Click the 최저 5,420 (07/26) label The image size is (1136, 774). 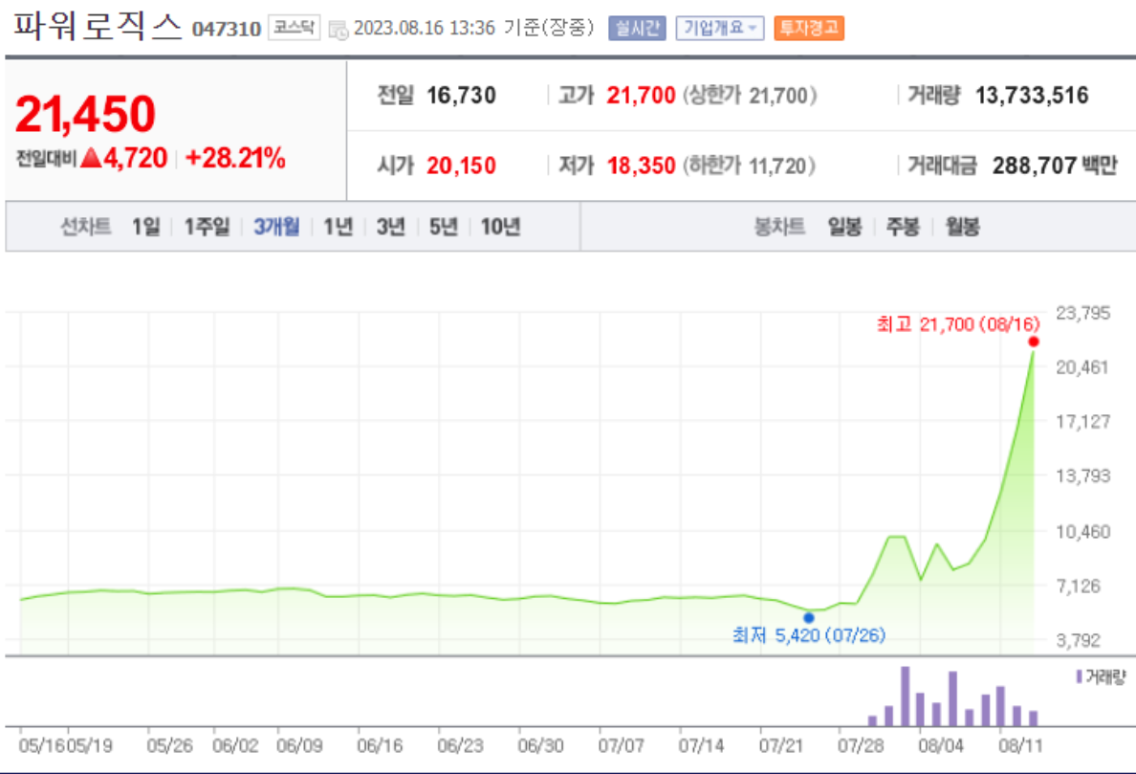[809, 635]
